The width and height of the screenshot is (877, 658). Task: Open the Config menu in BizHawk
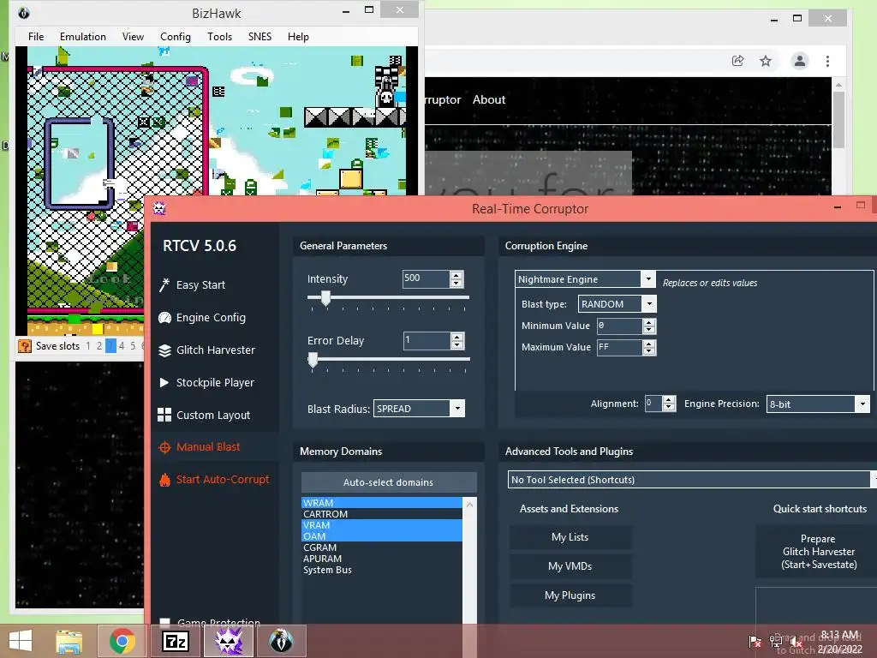pos(176,36)
